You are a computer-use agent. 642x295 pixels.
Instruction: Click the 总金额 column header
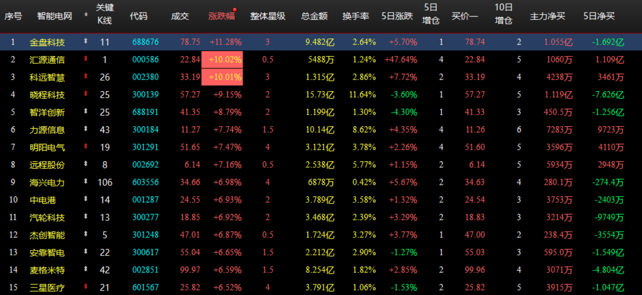tap(314, 15)
